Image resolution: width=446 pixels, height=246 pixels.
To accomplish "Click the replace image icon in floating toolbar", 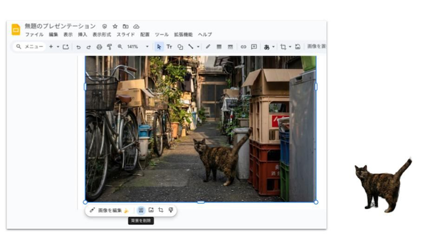I will pos(151,210).
